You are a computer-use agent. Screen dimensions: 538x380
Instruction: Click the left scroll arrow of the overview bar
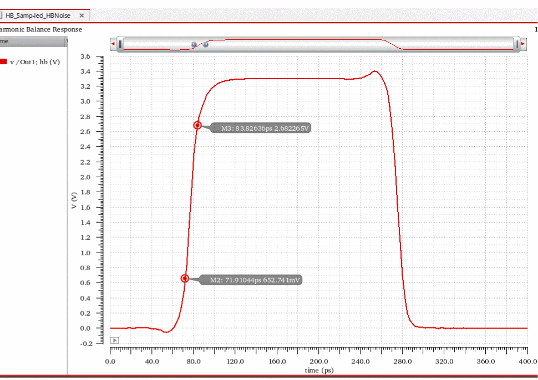113,44
